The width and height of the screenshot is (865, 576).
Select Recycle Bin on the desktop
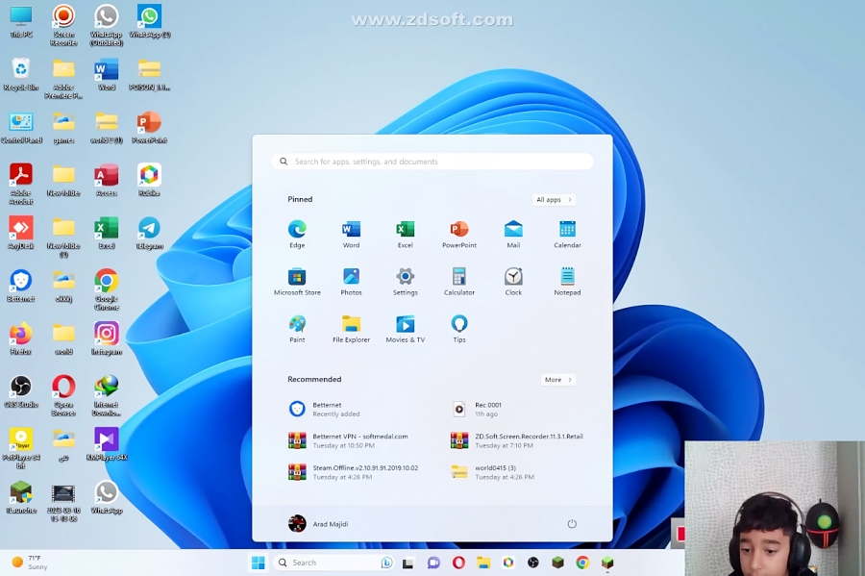21,74
